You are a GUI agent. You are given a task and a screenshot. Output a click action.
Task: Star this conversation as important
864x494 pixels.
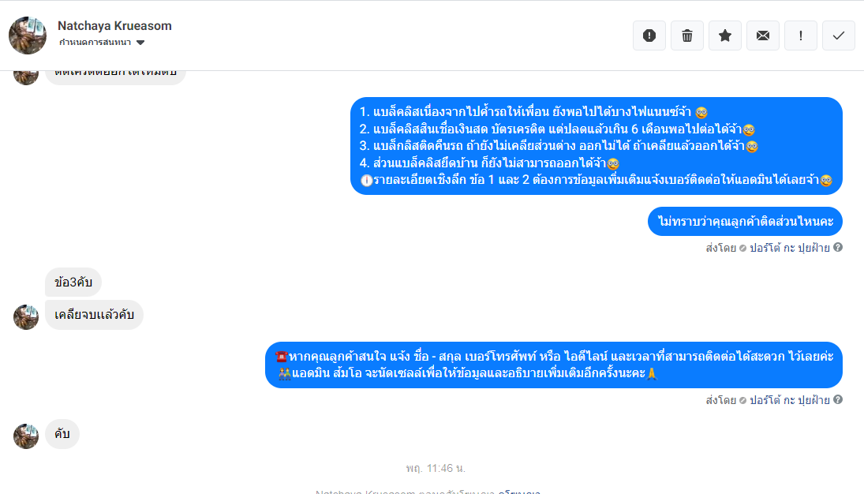[x=725, y=36]
